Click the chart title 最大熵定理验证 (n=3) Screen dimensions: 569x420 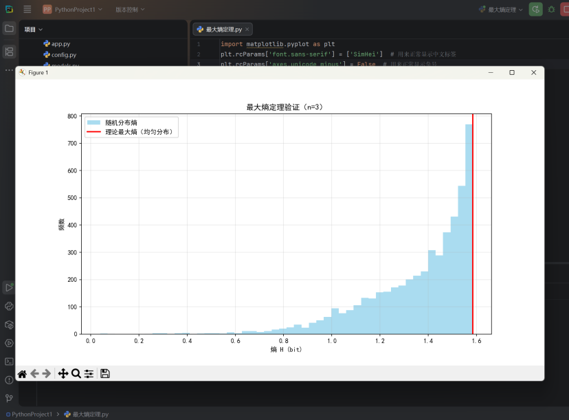(285, 107)
